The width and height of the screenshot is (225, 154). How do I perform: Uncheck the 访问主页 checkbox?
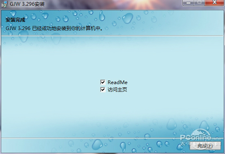click(x=103, y=89)
